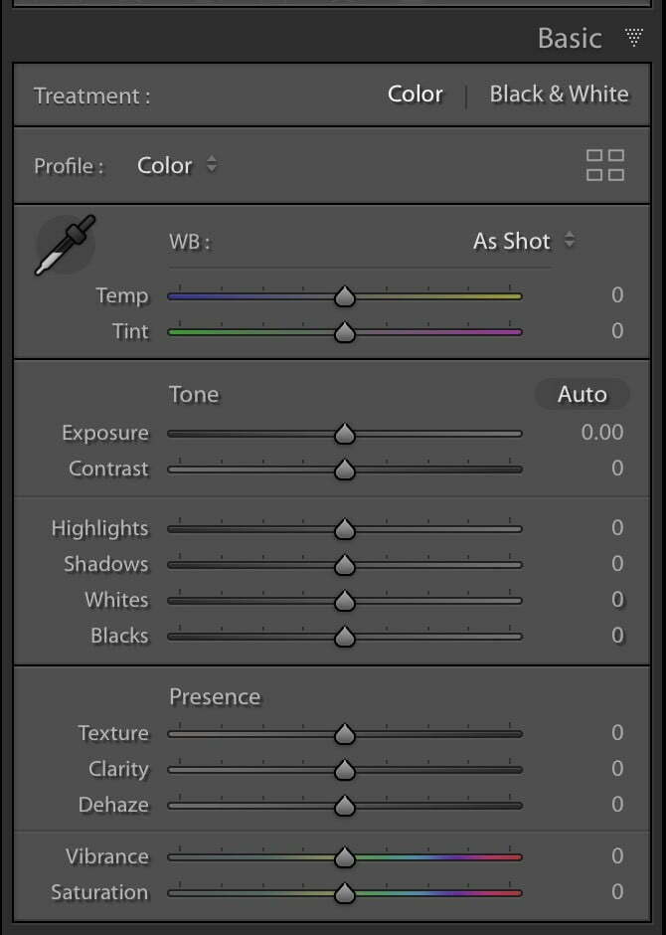This screenshot has height=935, width=666.
Task: Switch treatment to Black & White
Action: 559,93
